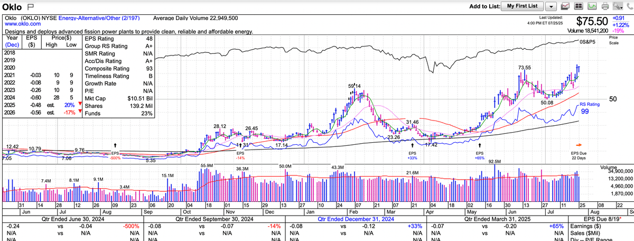Click the Volume 18,541,200 readout
Viewport: 634px width, 241px height.
pos(587,32)
